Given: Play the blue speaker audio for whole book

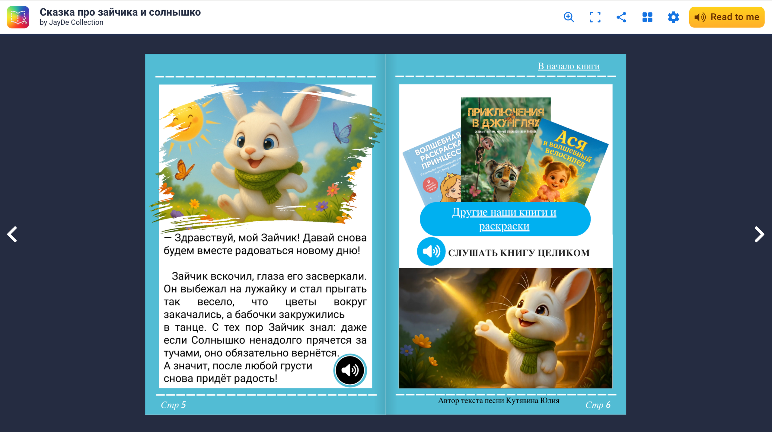Looking at the screenshot, I should 431,251.
